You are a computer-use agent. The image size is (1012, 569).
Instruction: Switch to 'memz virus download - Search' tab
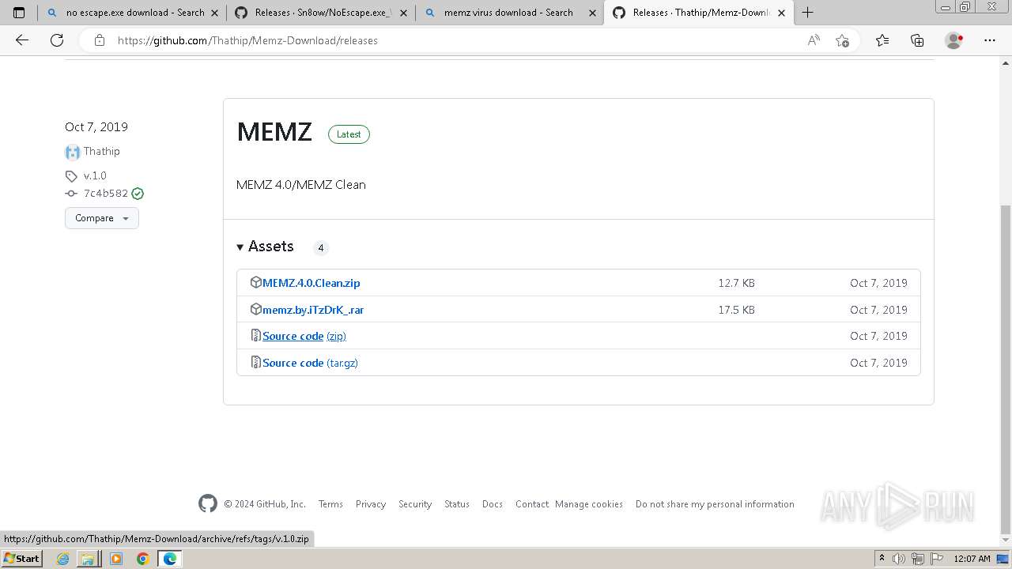[509, 13]
